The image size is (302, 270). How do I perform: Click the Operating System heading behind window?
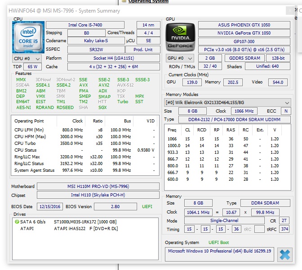(148, 1)
